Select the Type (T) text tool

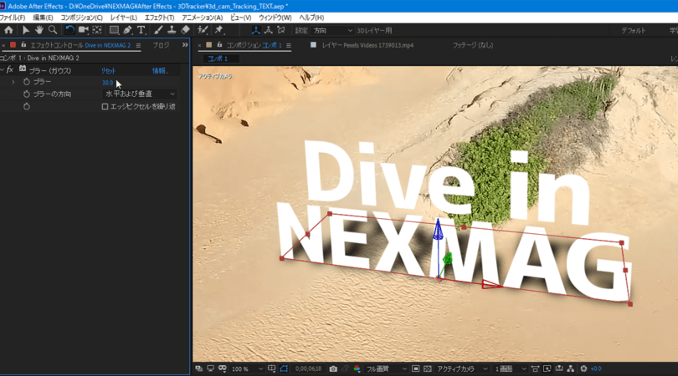coord(141,30)
